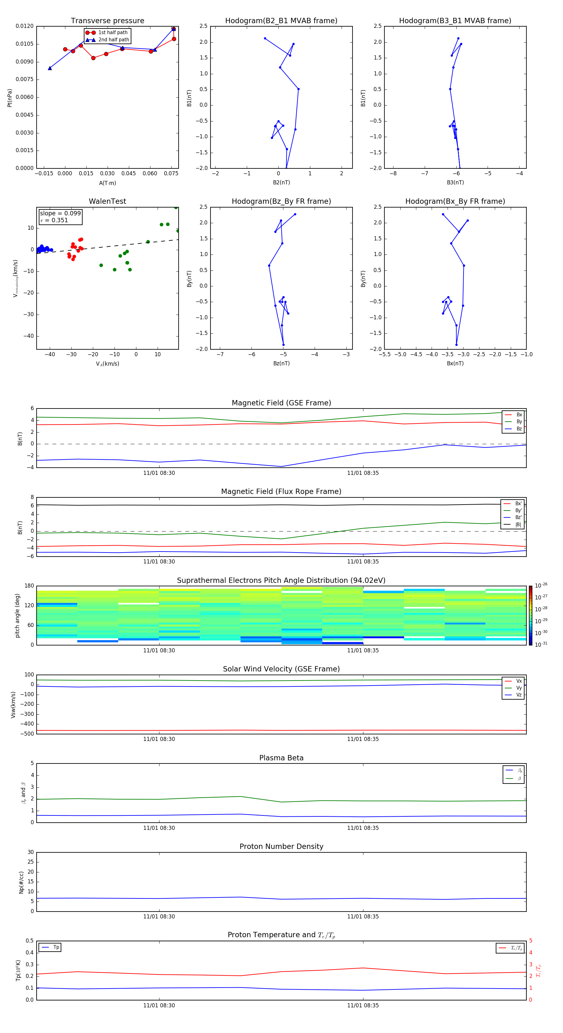Viewport: 563px width, 1033px height.
Task: Click the 'Bz(nT)' x-axis label
Action: pyautogui.click(x=281, y=363)
